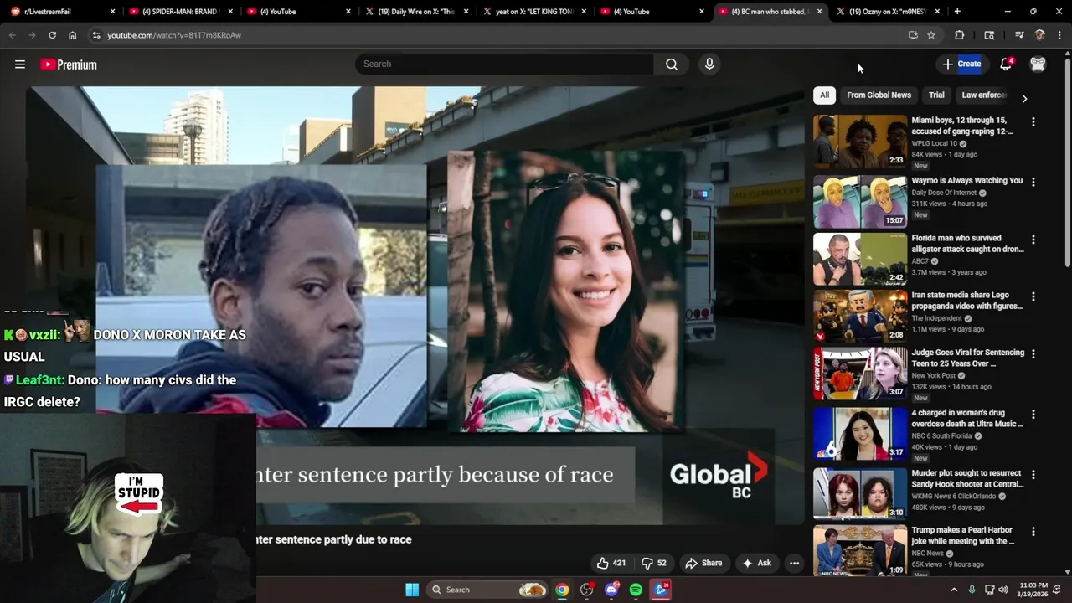1072x603 pixels.
Task: Show hidden system tray icons
Action: click(953, 590)
